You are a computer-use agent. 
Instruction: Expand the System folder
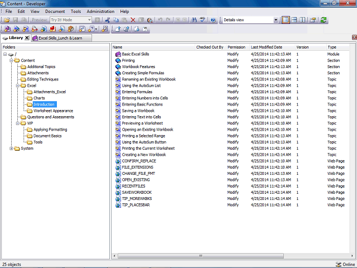pos(11,149)
